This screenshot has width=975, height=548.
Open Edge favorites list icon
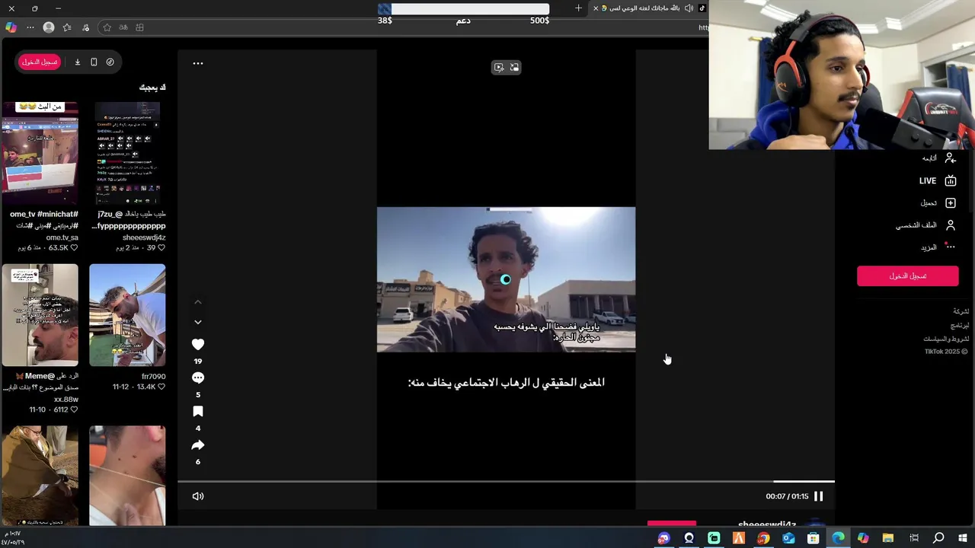point(67,27)
